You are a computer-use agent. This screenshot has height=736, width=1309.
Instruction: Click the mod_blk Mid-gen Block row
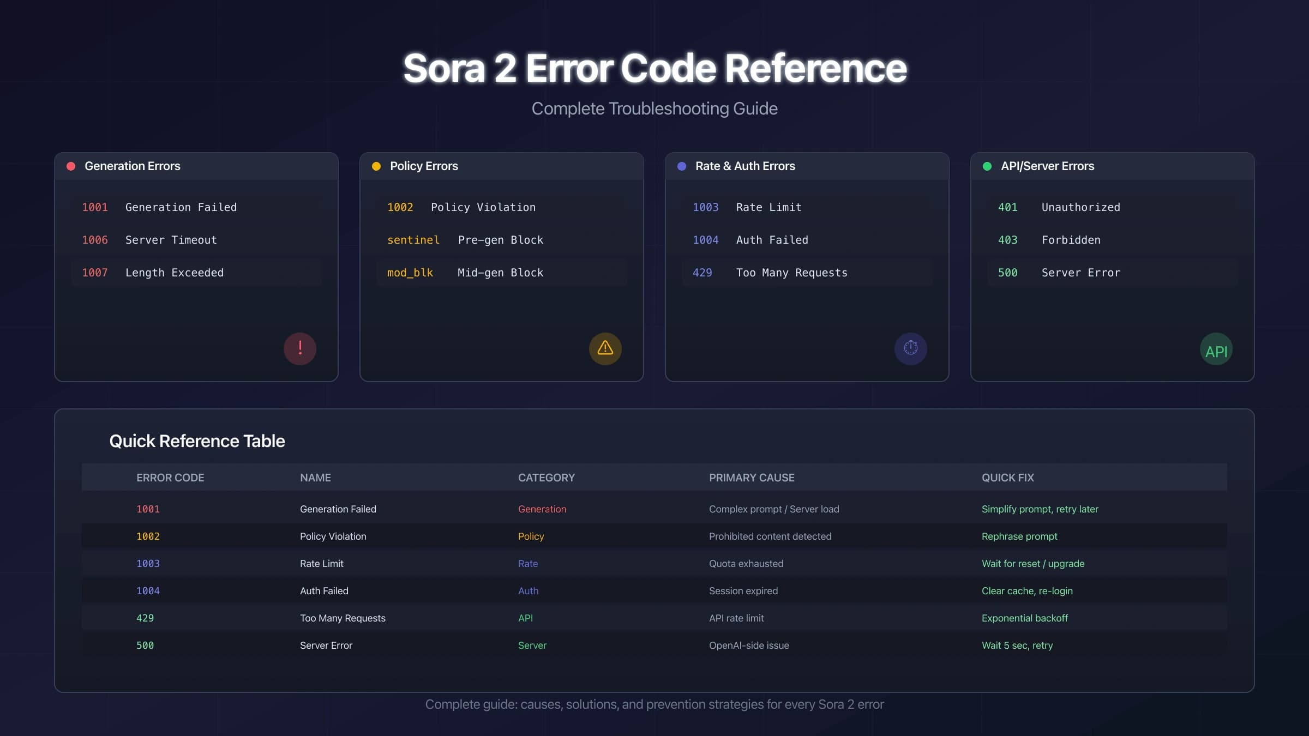(502, 273)
